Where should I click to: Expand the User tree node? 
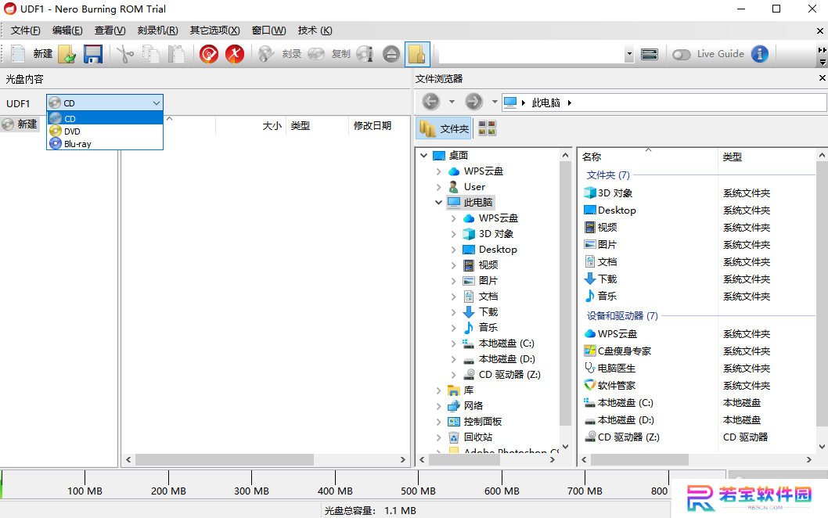point(438,187)
